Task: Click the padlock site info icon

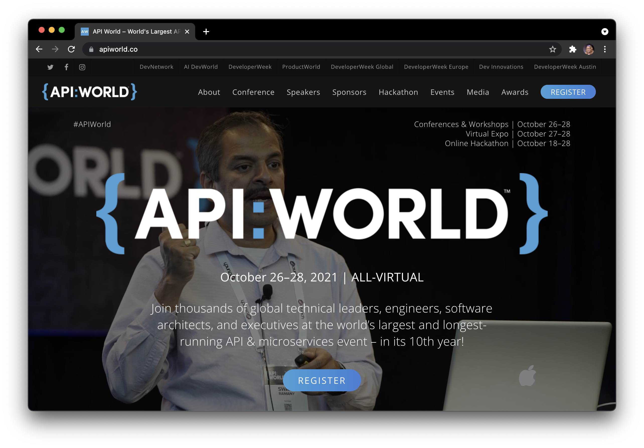Action: [91, 49]
